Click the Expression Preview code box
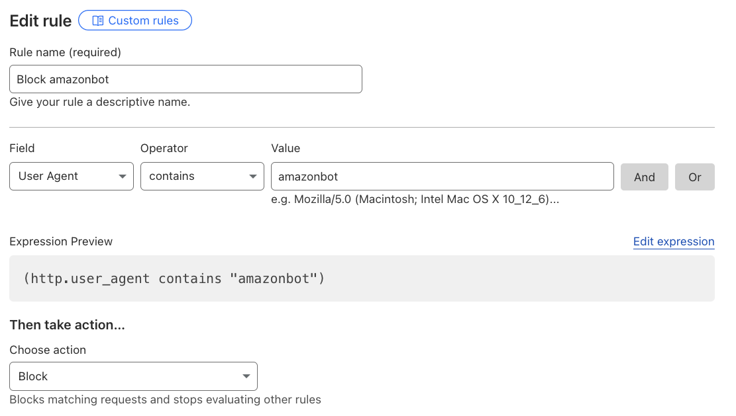 [x=362, y=278]
